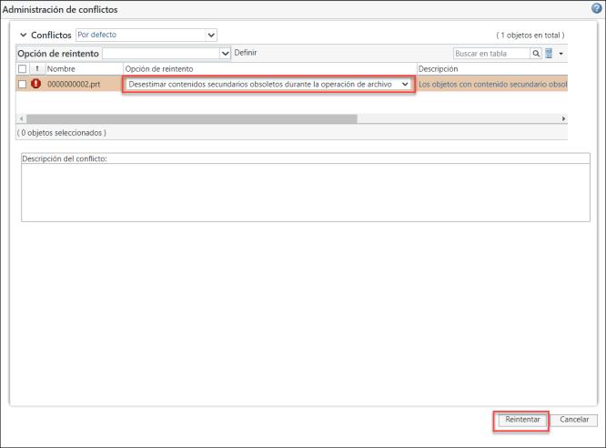
Task: Open the Desestimar contenidos secundarios obsoletos dropdown
Action: 268,84
